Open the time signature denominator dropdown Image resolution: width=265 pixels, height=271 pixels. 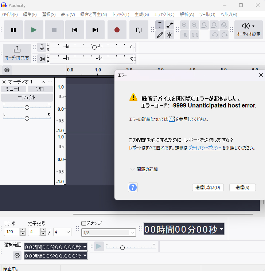point(62,232)
